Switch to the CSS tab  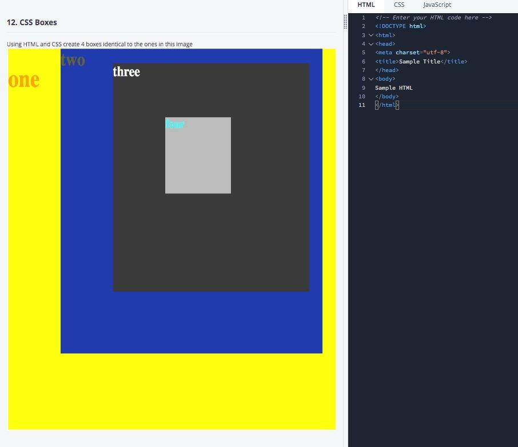point(399,5)
